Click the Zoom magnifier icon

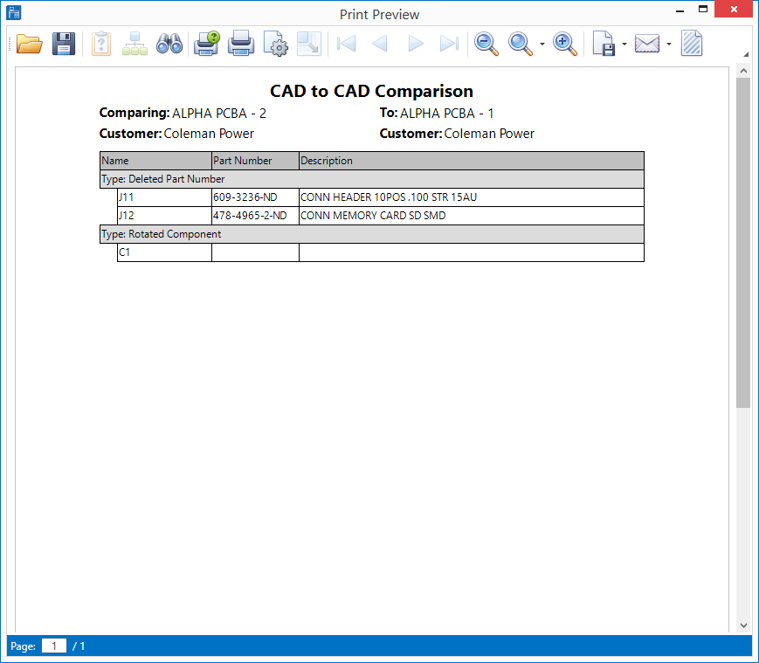click(521, 44)
